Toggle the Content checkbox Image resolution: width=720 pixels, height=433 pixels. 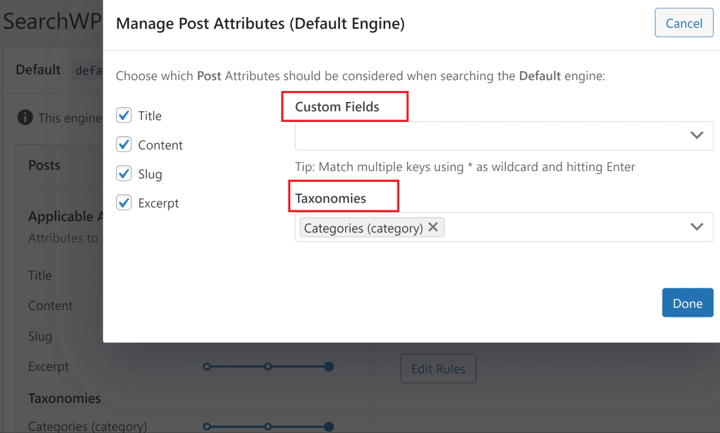124,145
